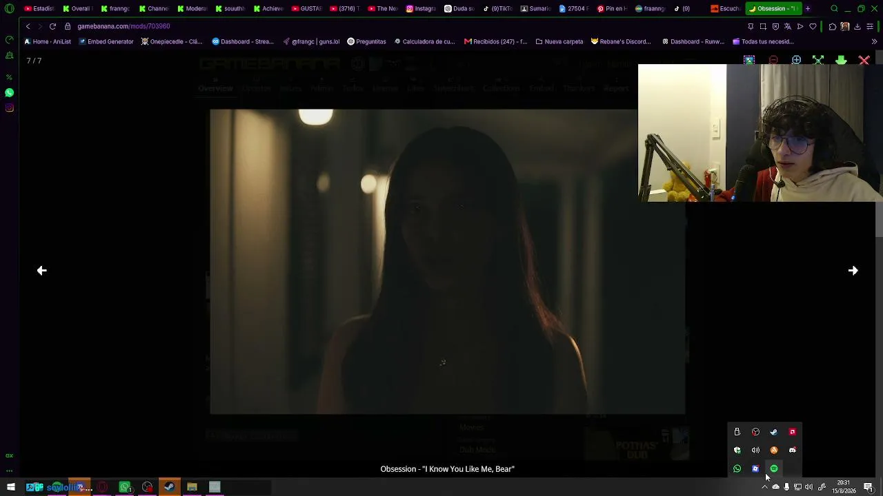Open Steam from the taskbar

pyautogui.click(x=169, y=487)
